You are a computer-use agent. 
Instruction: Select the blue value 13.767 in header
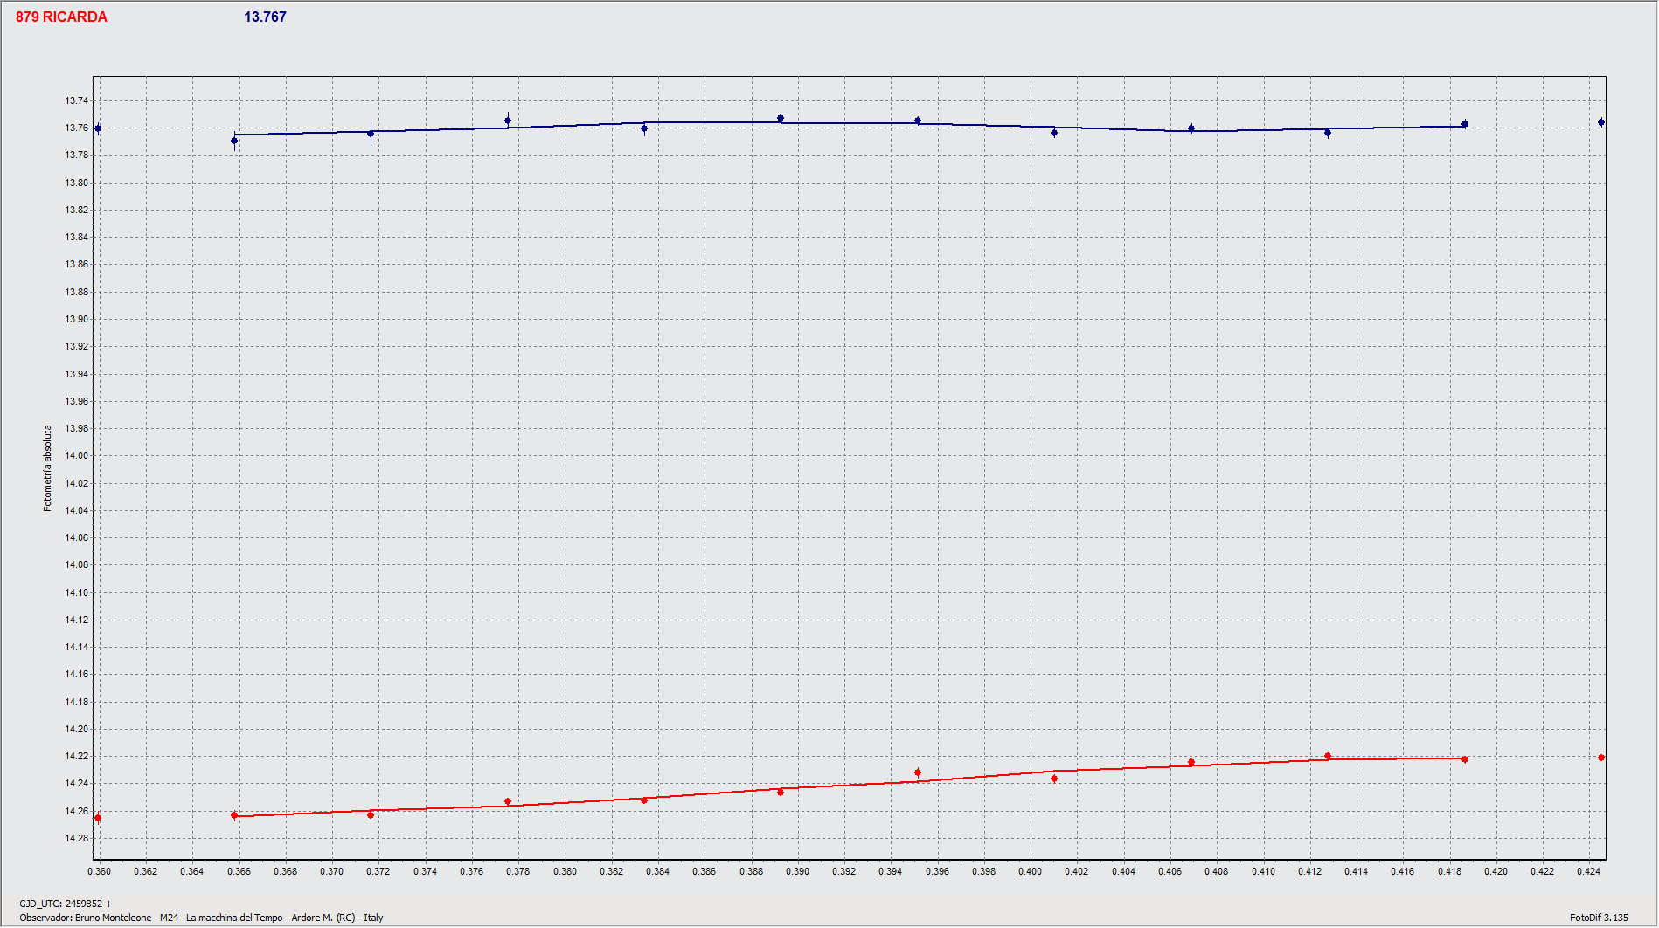coord(265,17)
